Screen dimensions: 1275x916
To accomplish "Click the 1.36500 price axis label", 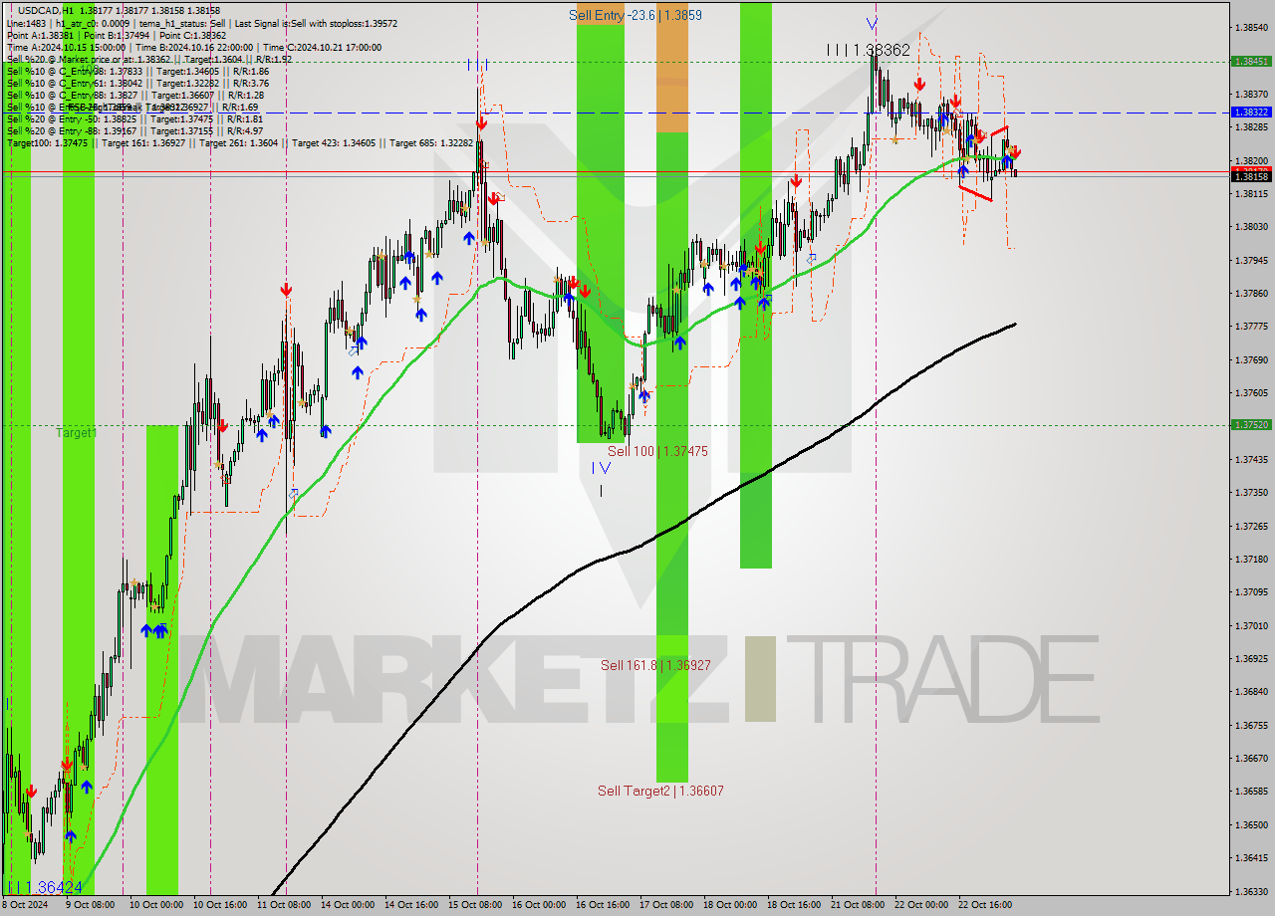I will [1250, 824].
